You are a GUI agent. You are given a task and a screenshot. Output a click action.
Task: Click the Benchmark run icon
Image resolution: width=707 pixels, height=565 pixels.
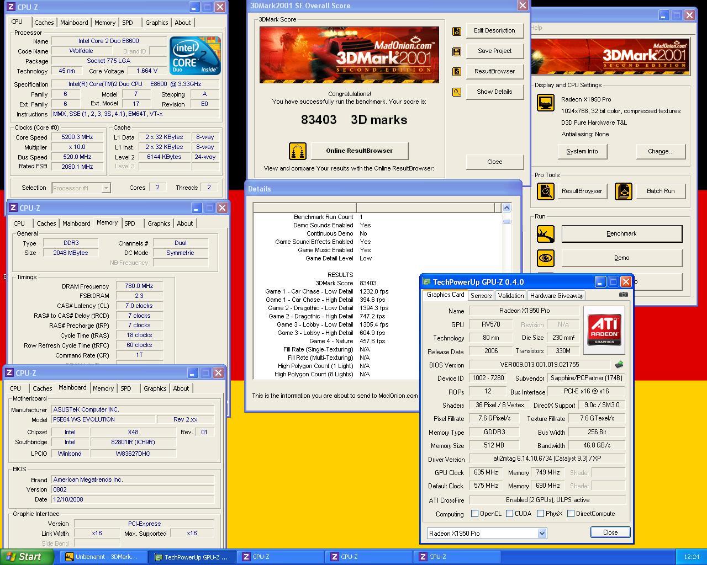point(546,234)
